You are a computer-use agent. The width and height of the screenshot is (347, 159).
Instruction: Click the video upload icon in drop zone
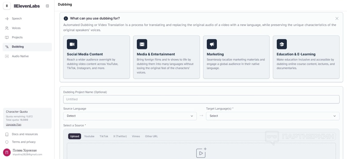click(x=201, y=153)
